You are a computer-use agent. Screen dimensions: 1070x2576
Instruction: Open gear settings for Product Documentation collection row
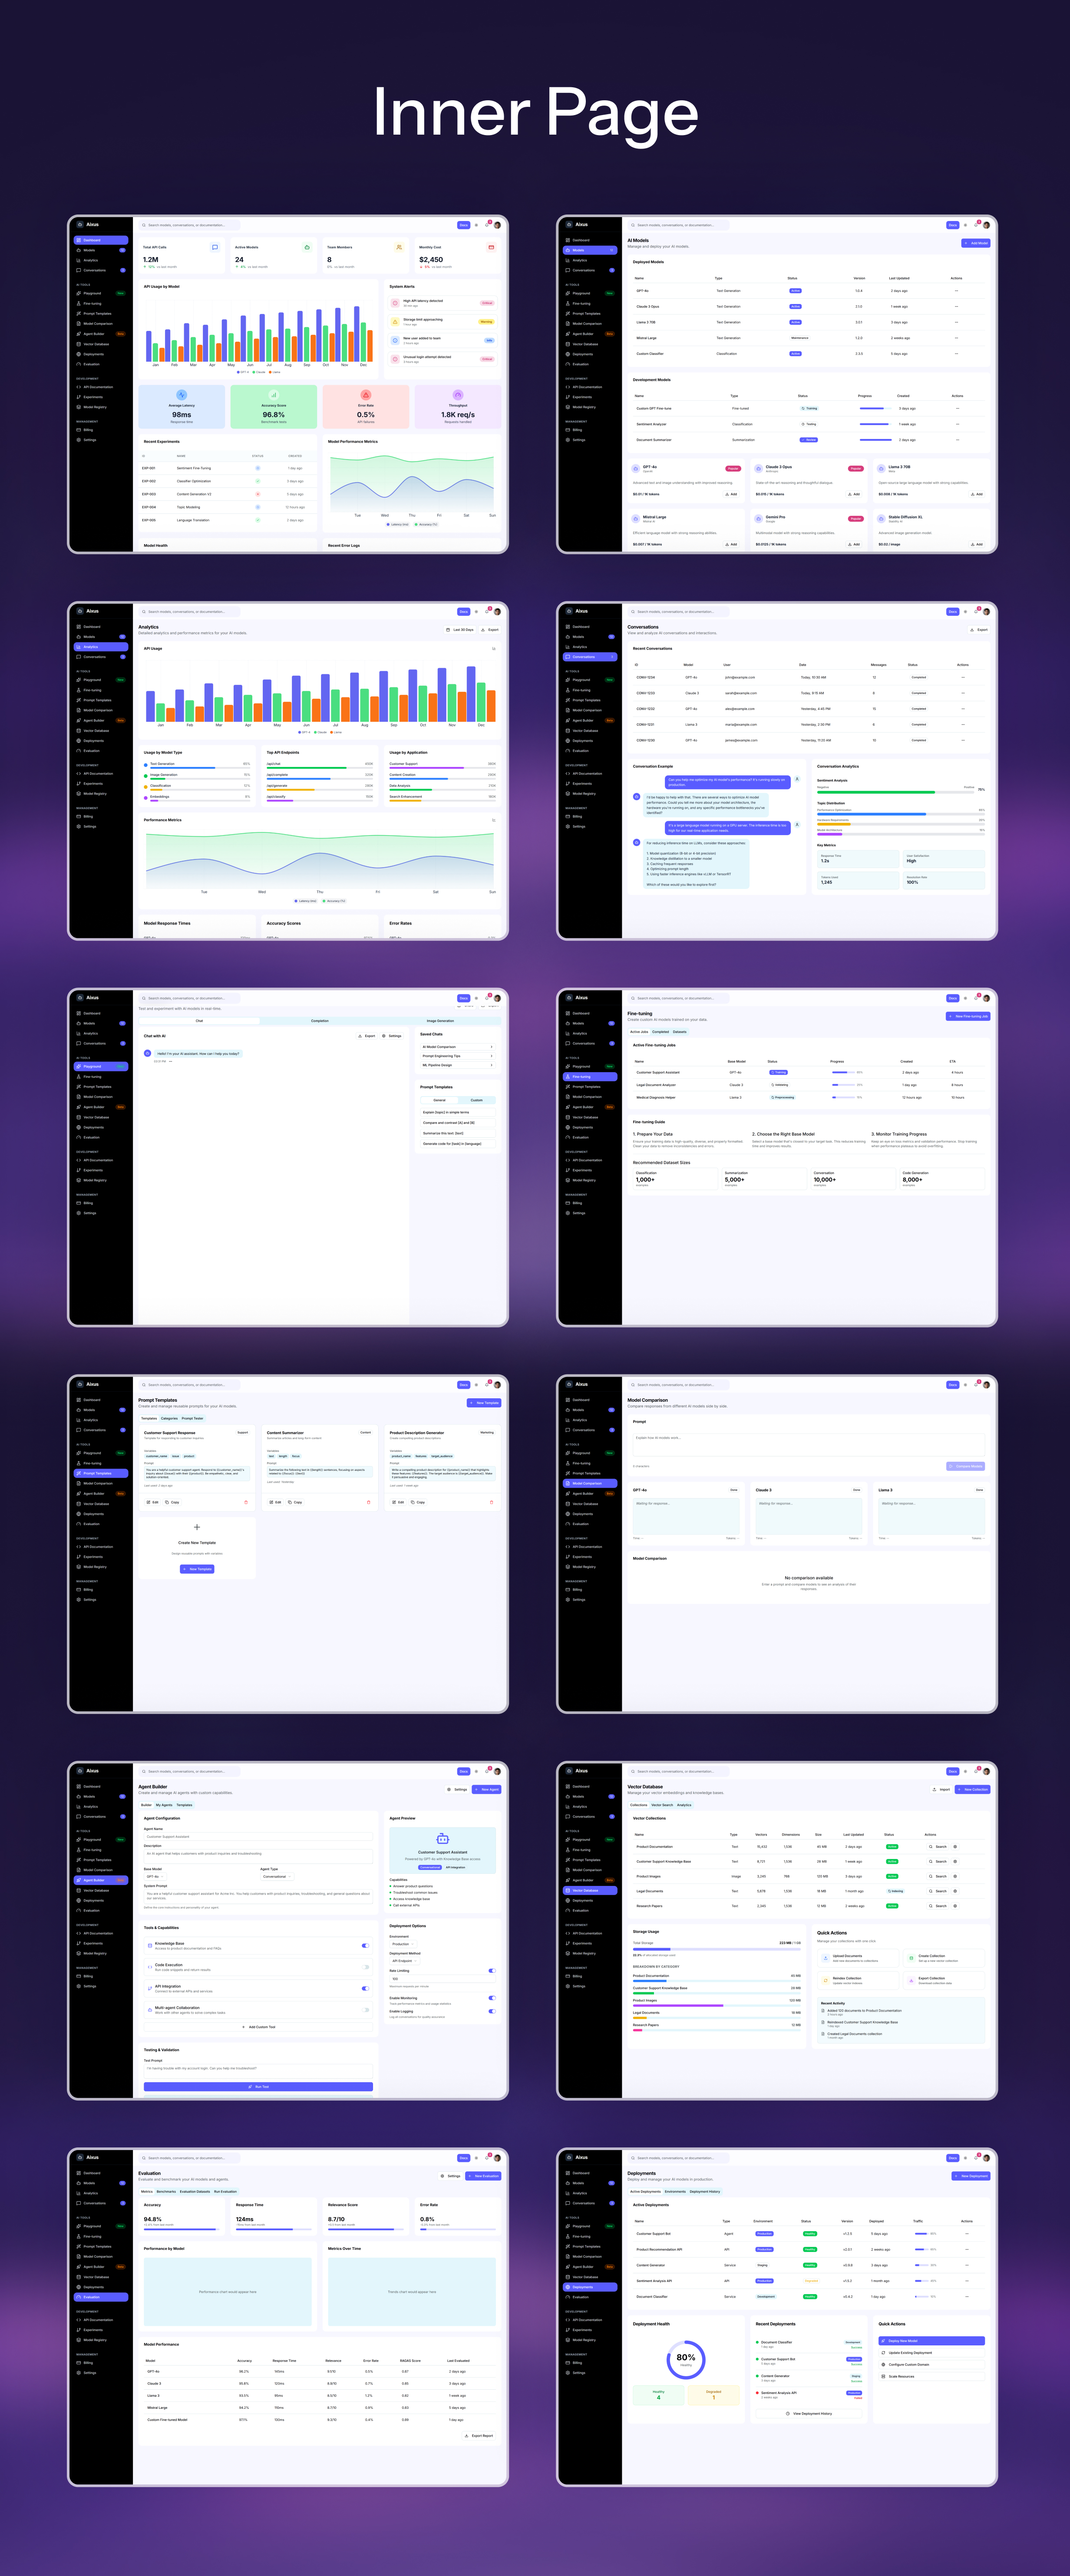(x=955, y=1846)
